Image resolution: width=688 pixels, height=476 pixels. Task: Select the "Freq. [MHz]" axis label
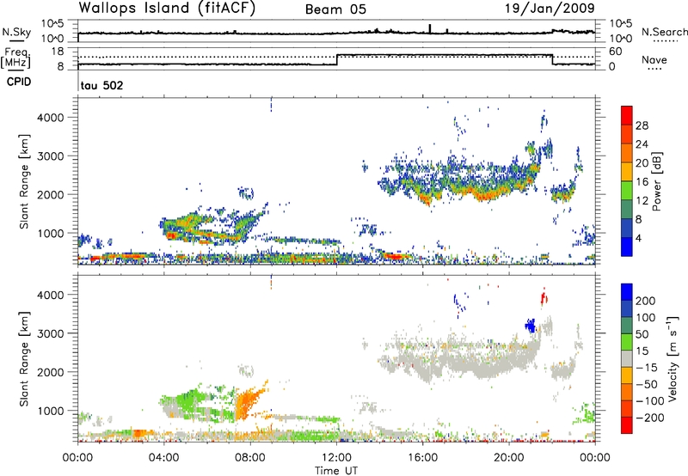click(x=15, y=58)
